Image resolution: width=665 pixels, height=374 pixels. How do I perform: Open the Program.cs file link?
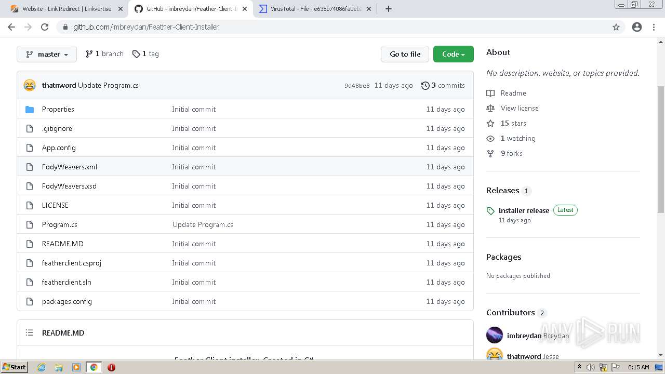coord(60,224)
